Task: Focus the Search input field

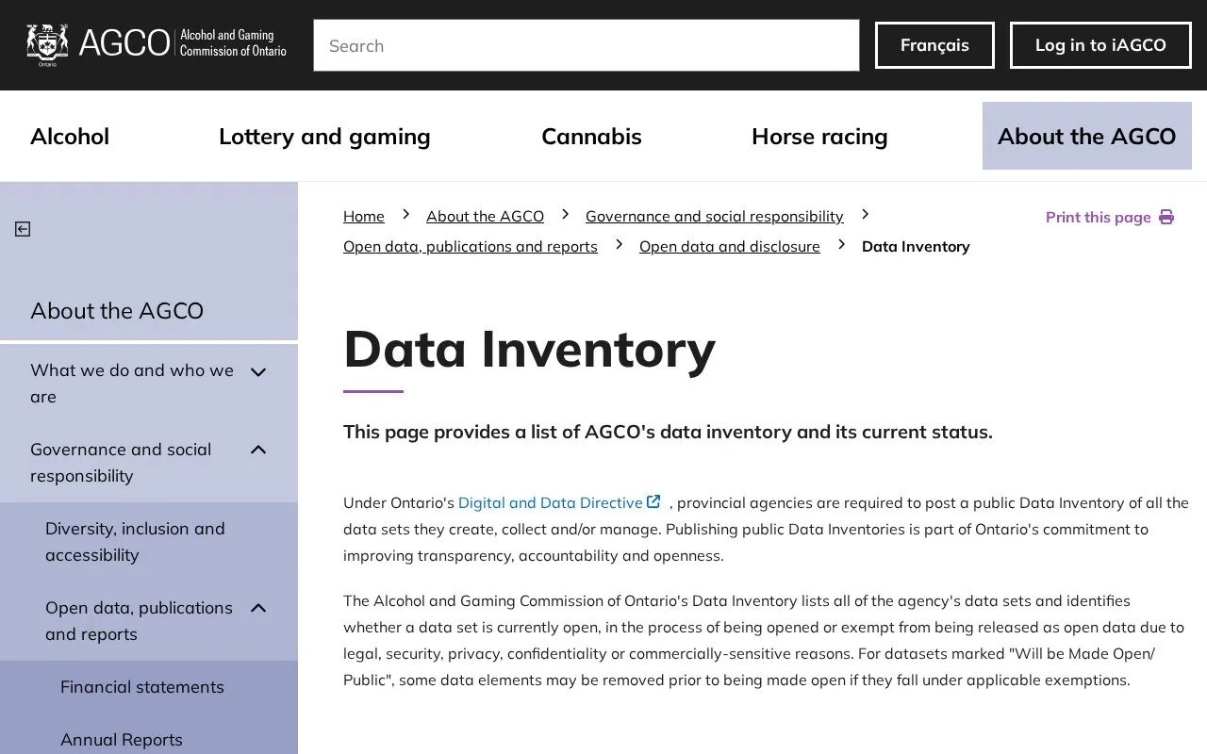Action: pos(587,45)
